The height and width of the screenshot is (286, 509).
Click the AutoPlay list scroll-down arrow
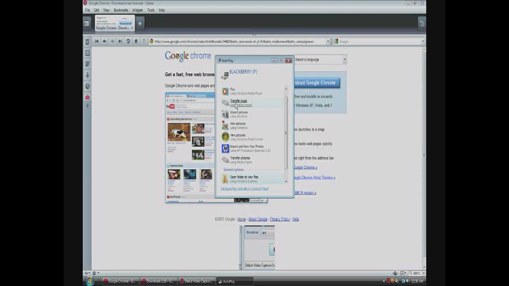[x=286, y=181]
